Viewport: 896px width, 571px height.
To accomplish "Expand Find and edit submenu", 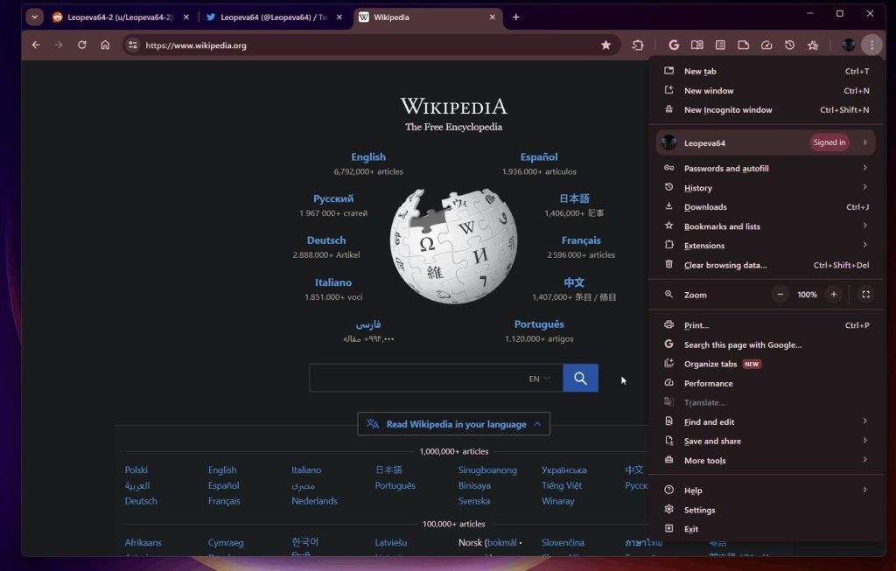I will coord(766,422).
